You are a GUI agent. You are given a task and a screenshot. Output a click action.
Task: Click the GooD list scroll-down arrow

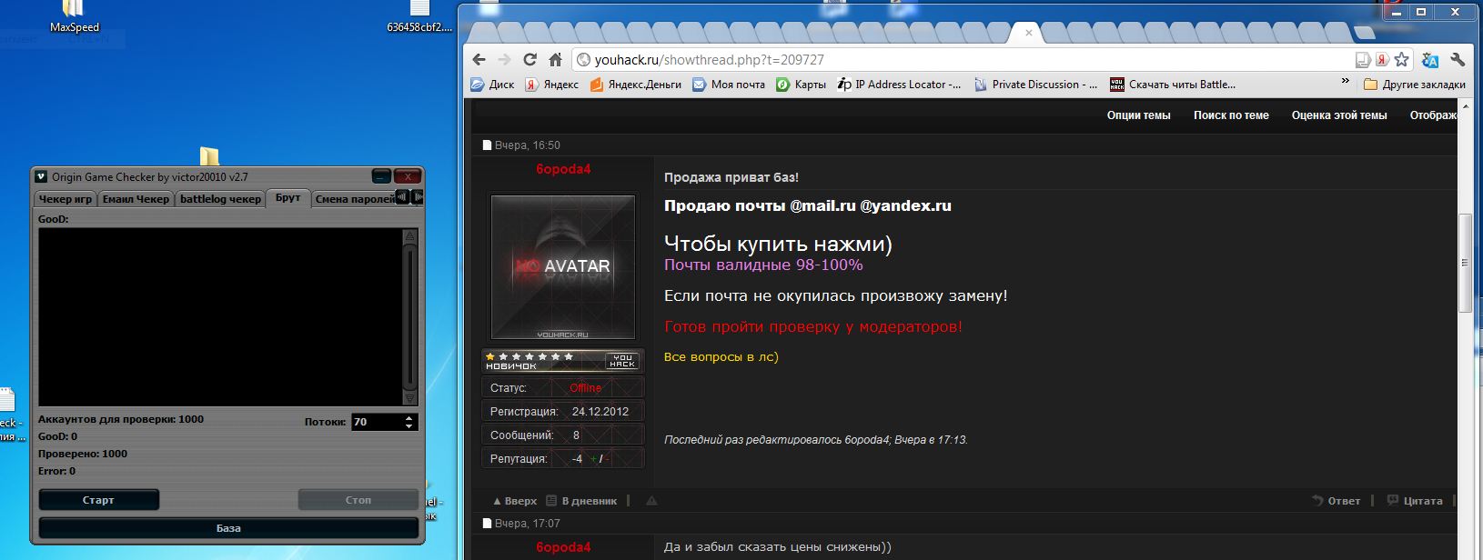tap(409, 398)
